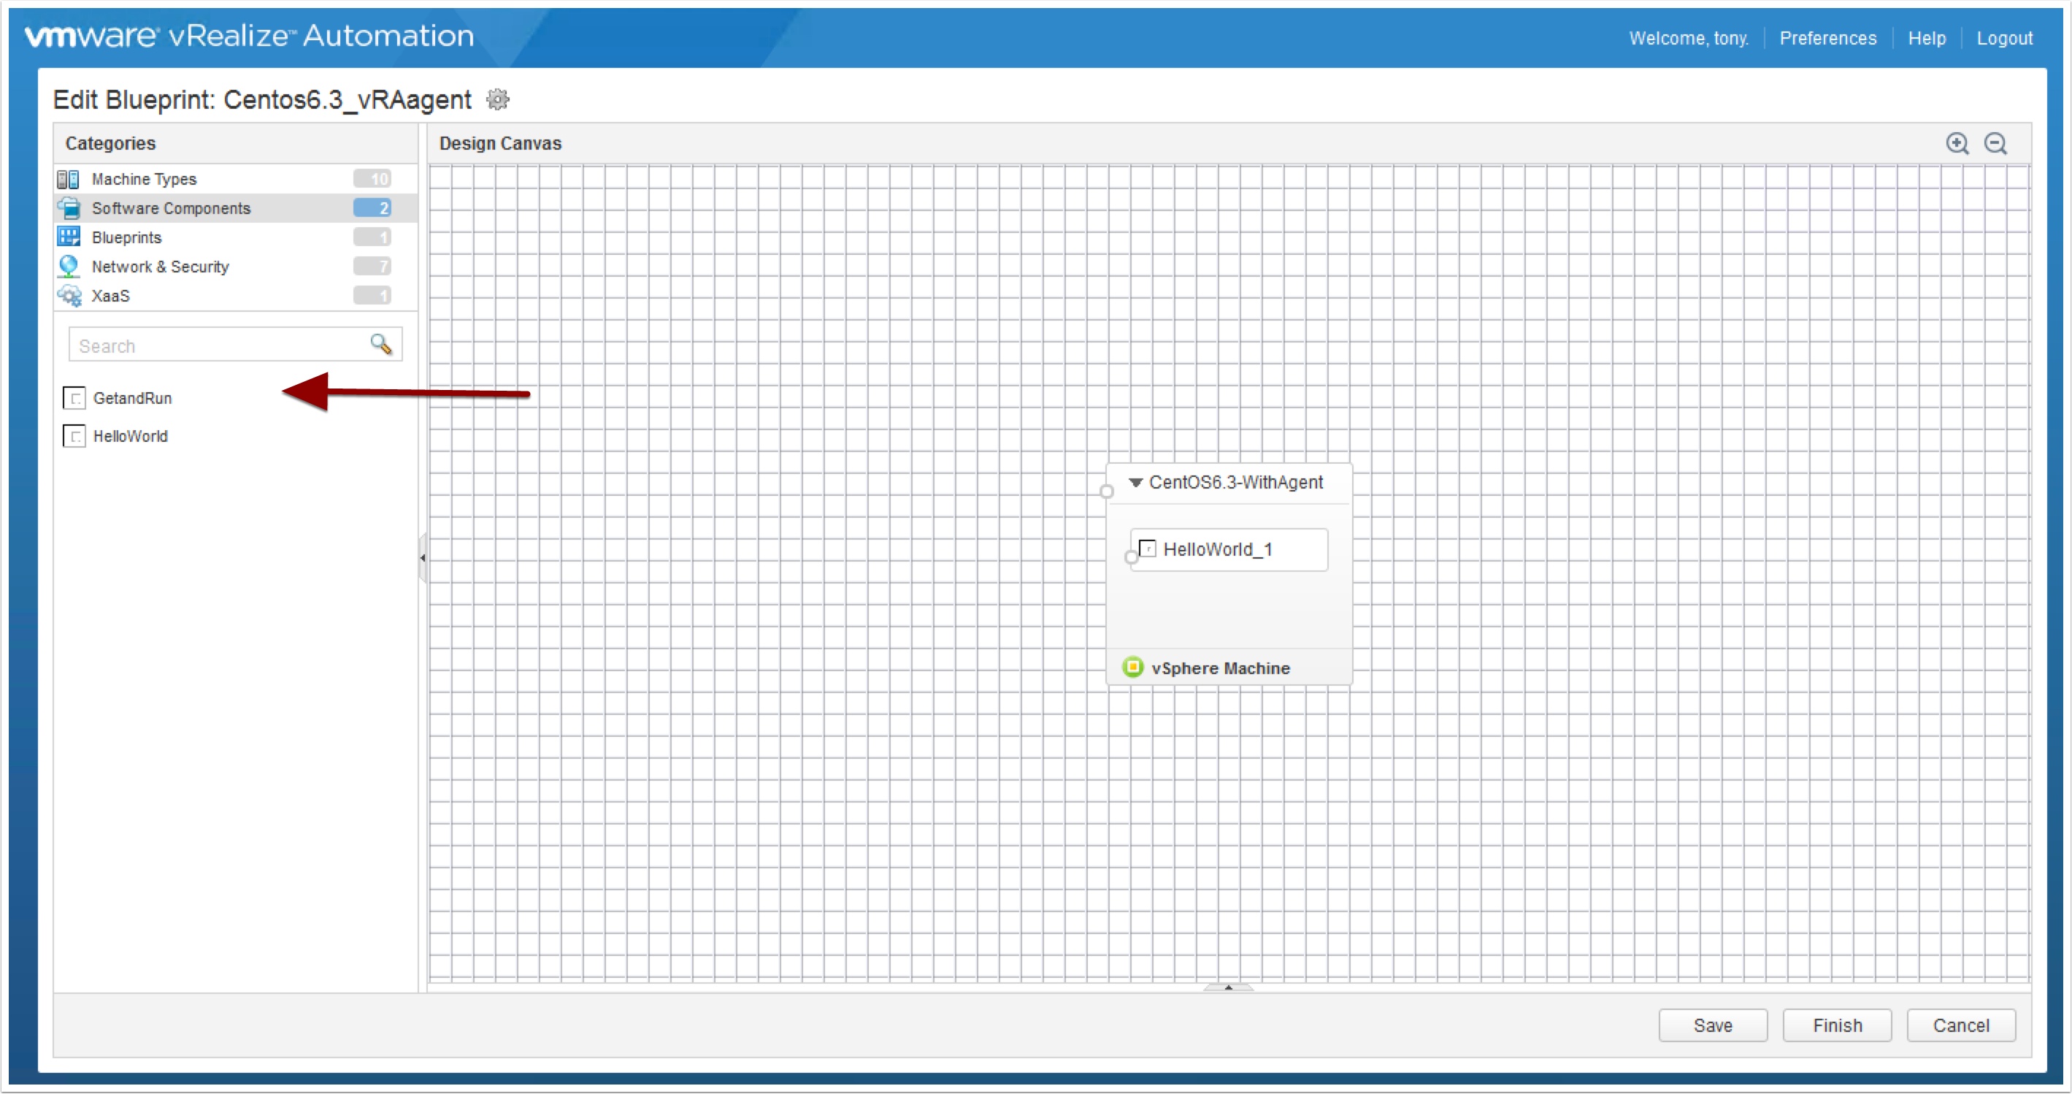Viewport: 2072px width, 1094px height.
Task: Zoom out on the design canvas
Action: coord(1995,143)
